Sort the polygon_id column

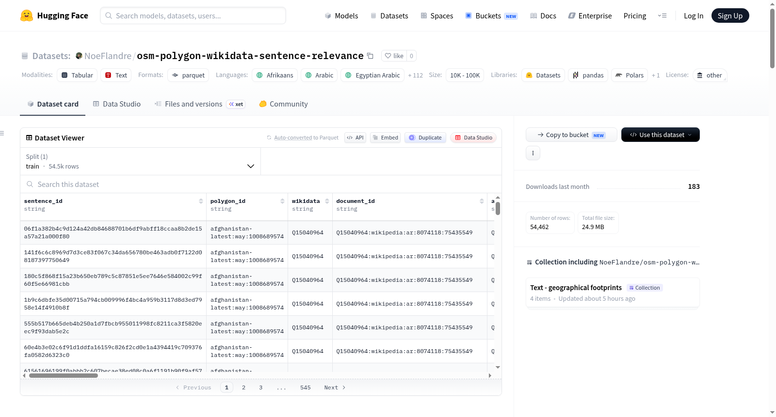(x=282, y=201)
